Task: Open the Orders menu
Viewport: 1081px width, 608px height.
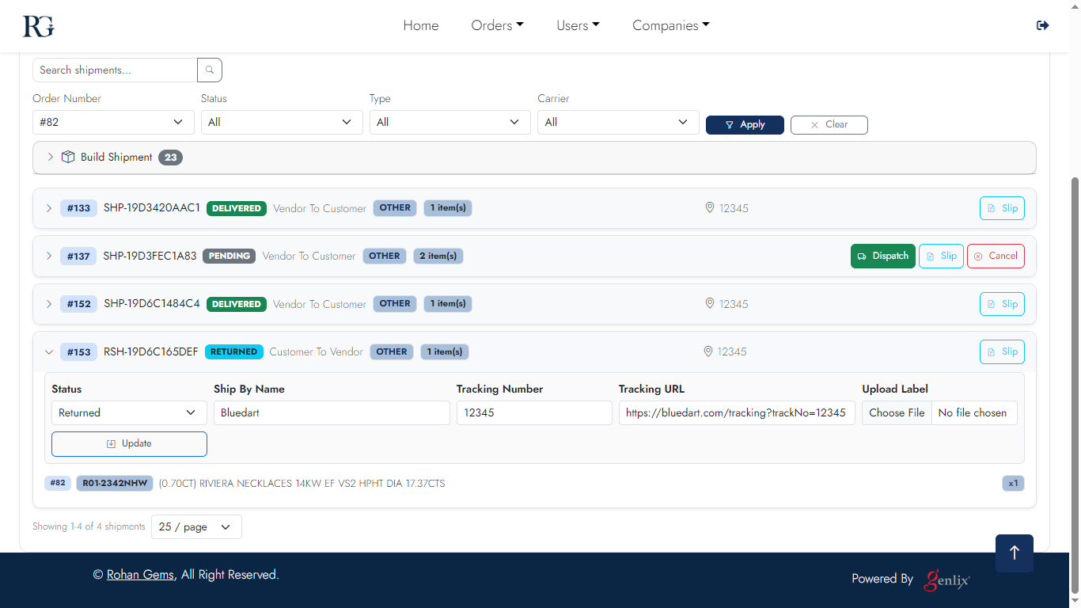Action: pos(497,25)
